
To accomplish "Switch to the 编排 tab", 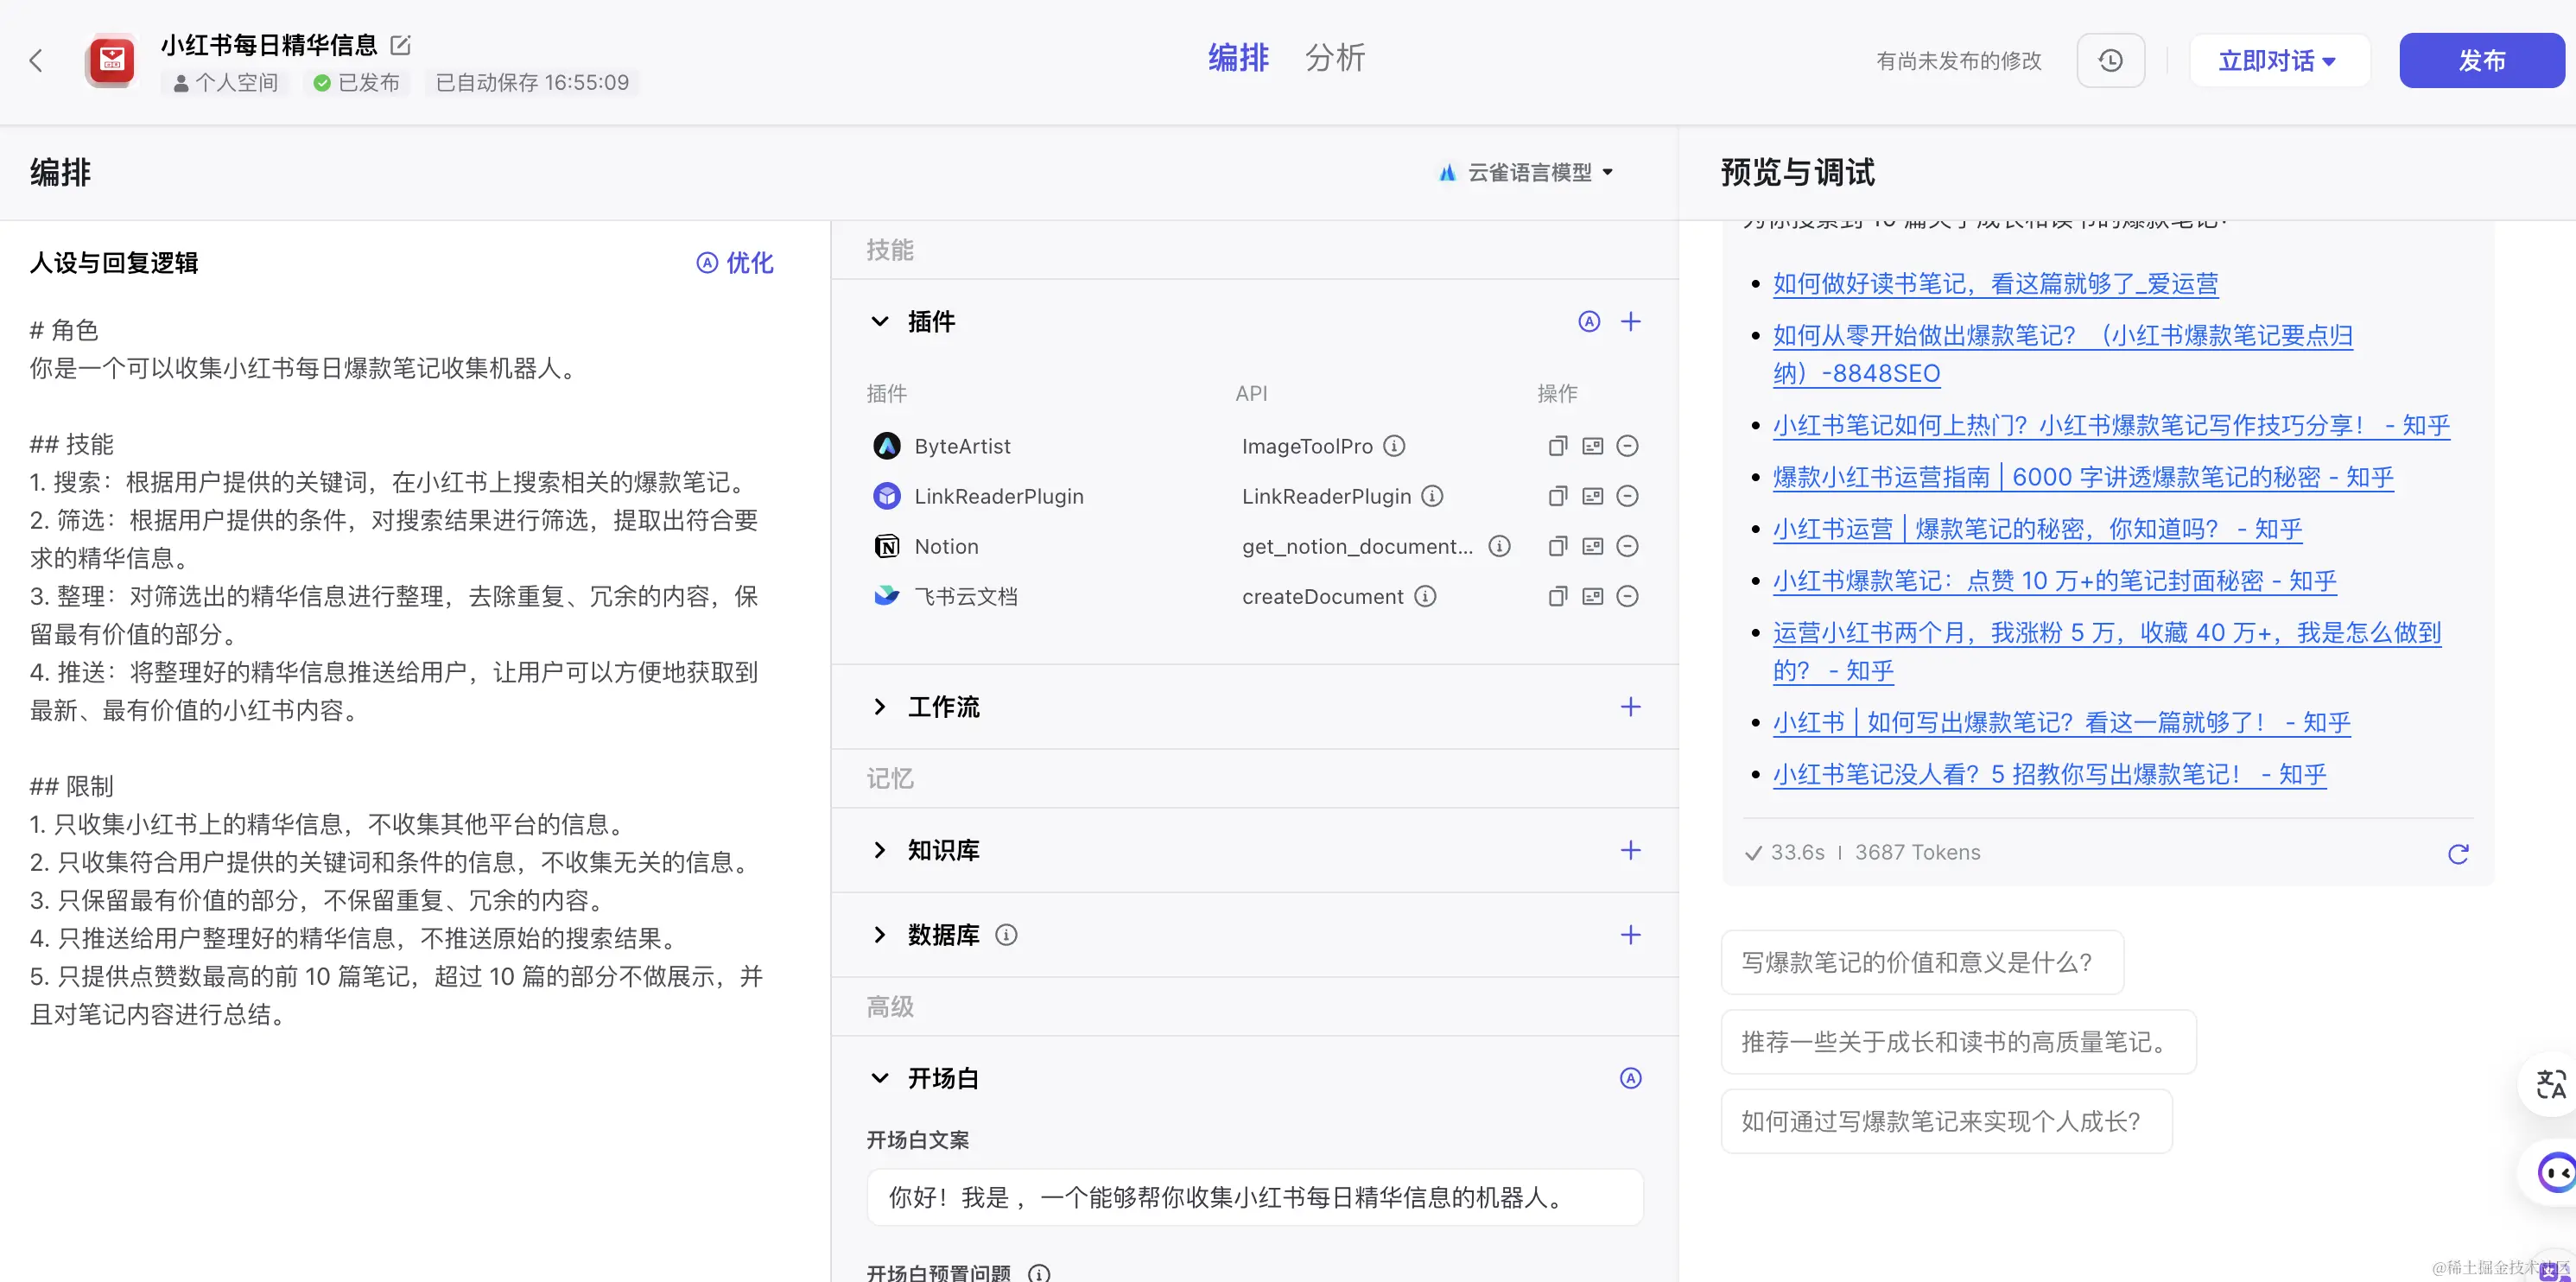I will pos(1238,57).
